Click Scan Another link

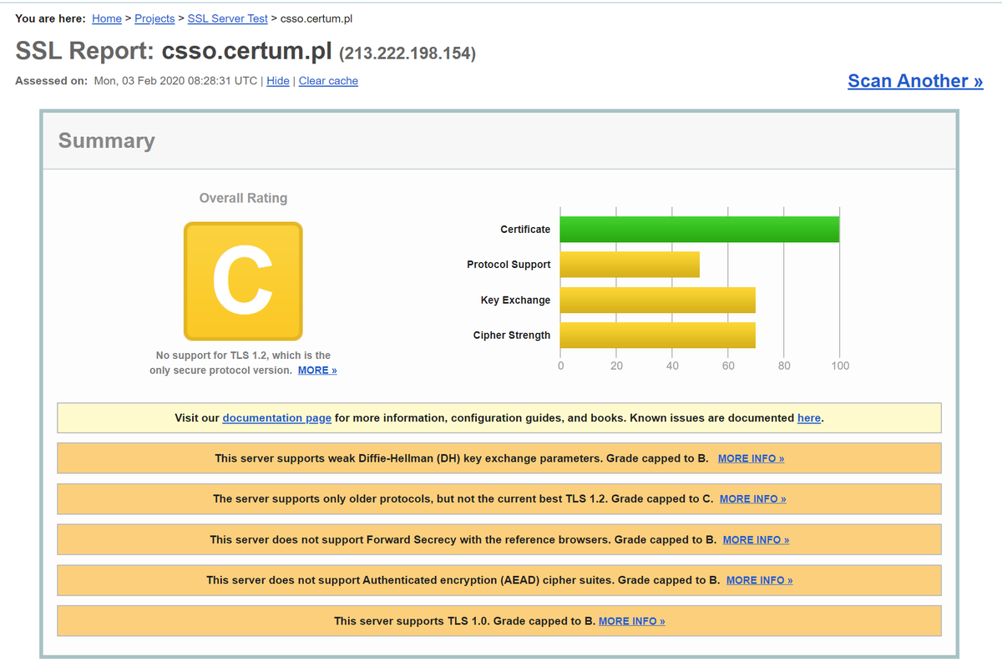915,81
